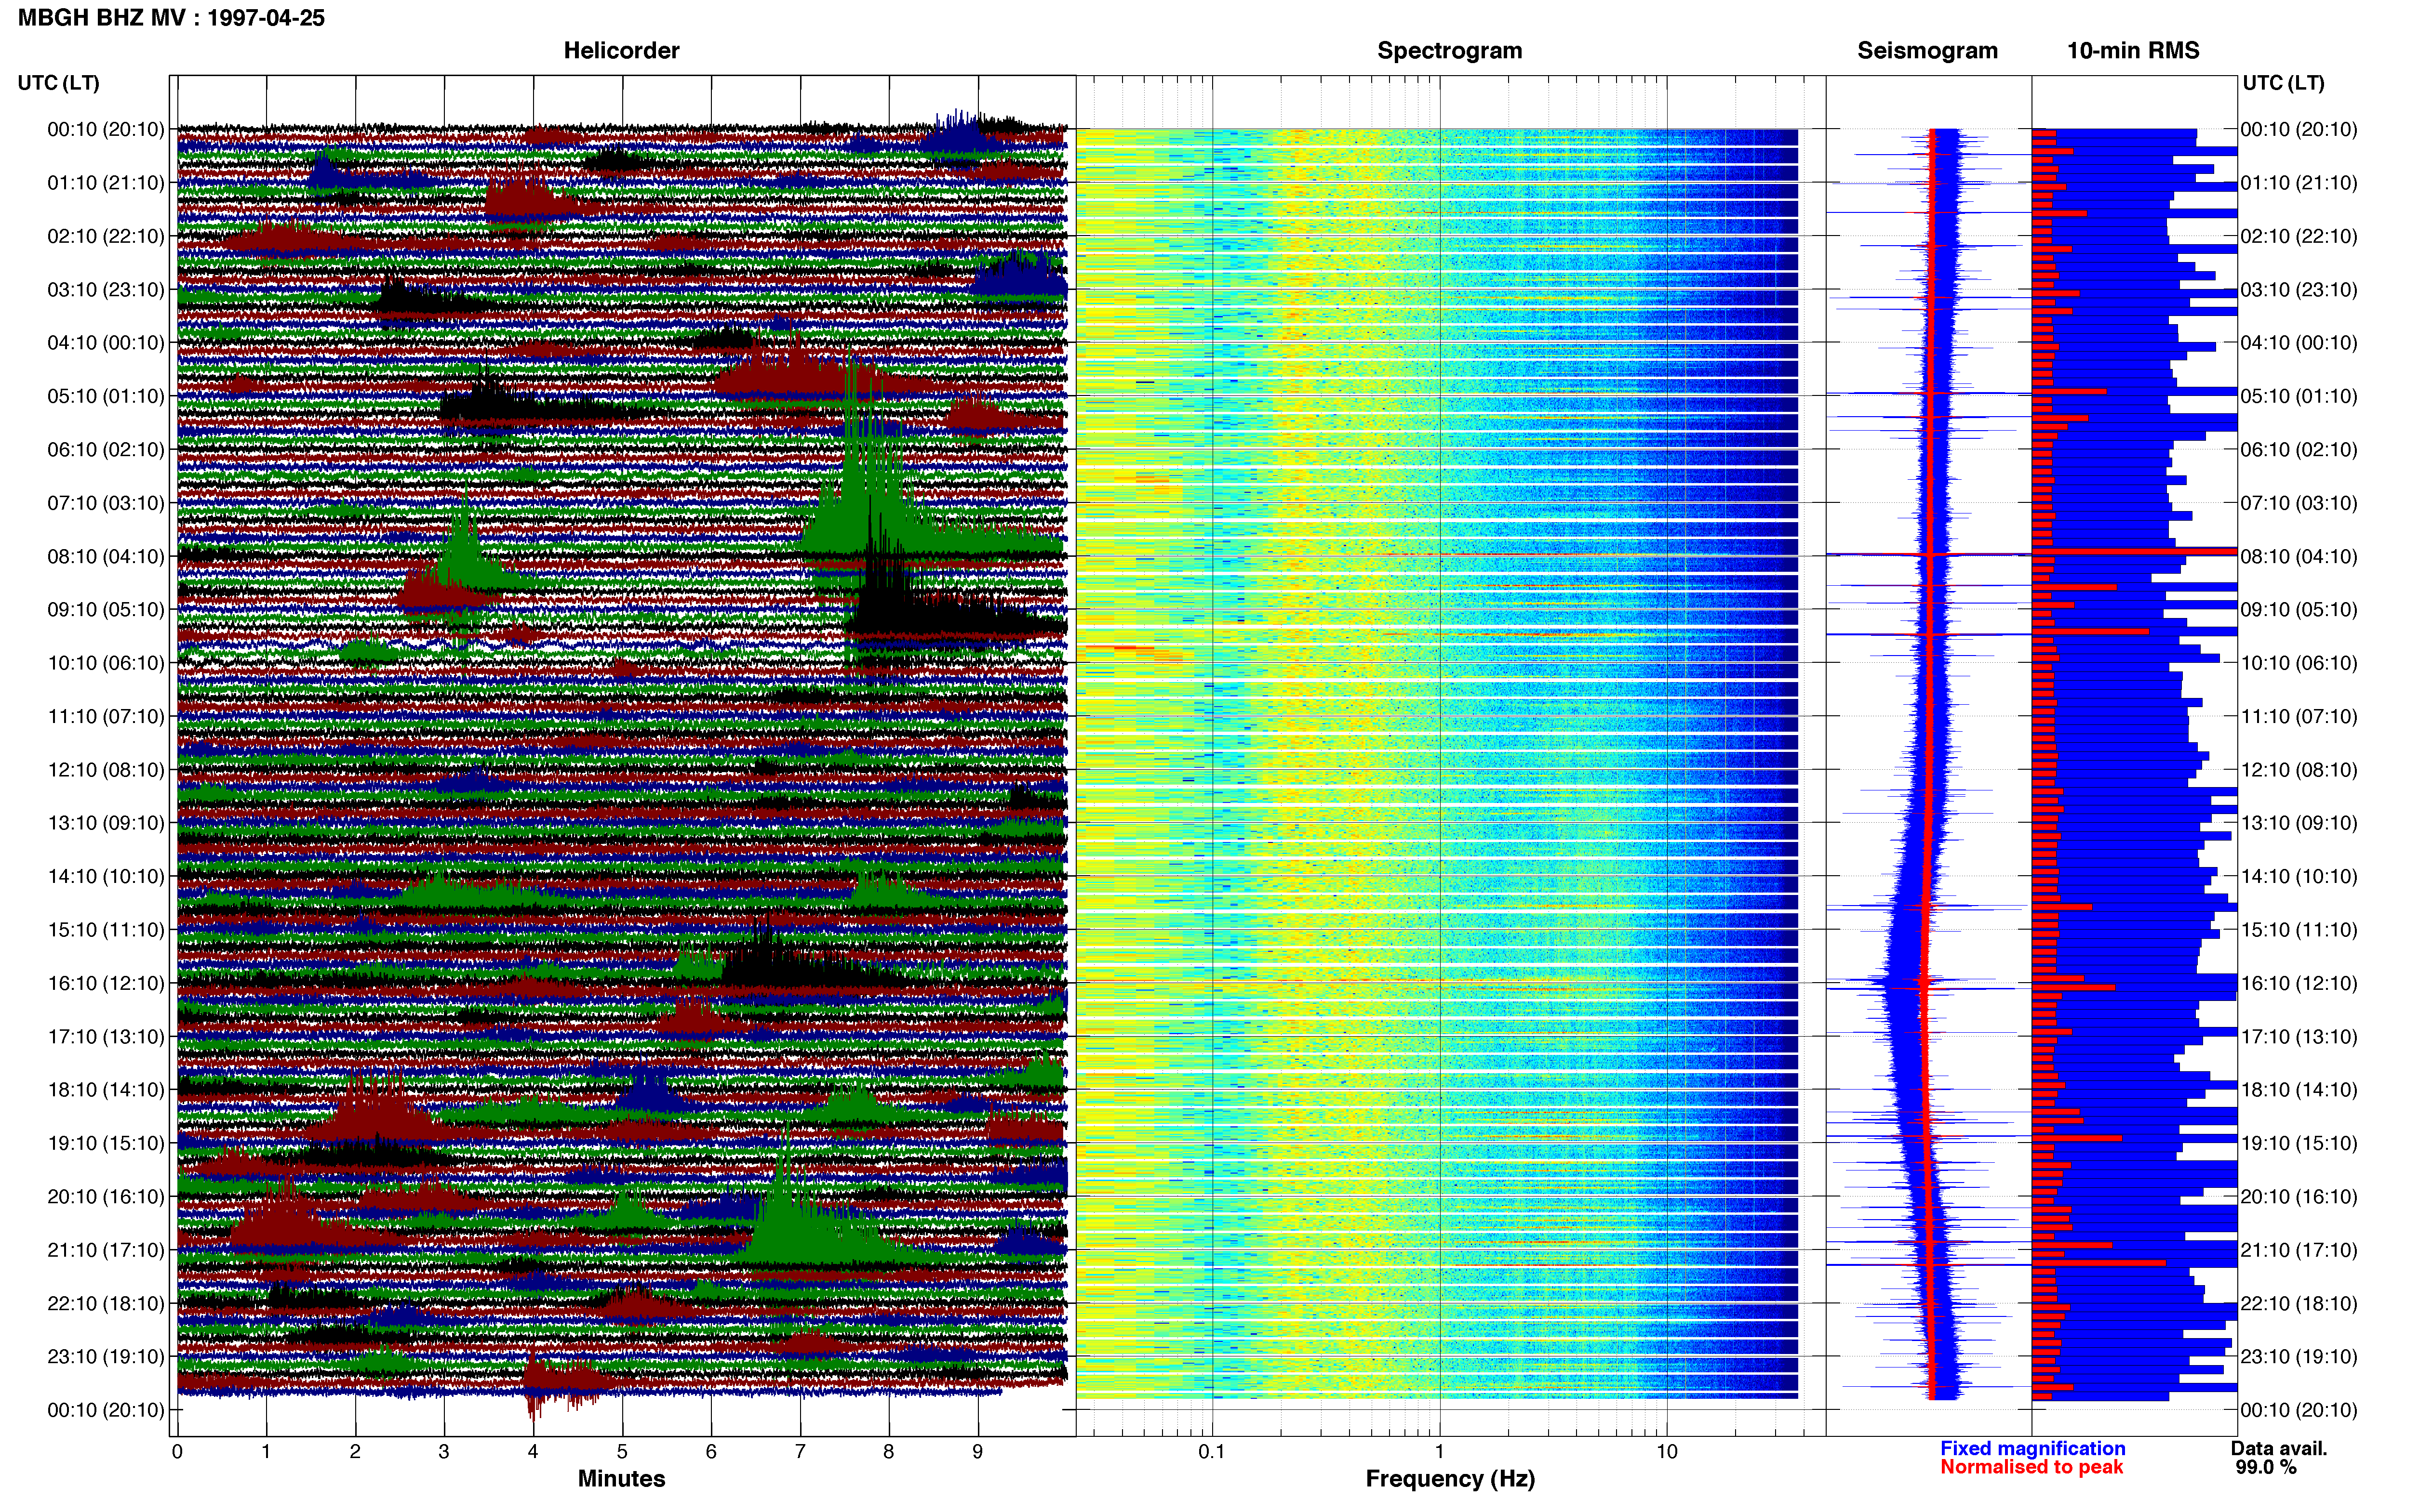The height and width of the screenshot is (1512, 2419).
Task: Click left time label '03:10 (23:10)'
Action: coord(105,289)
